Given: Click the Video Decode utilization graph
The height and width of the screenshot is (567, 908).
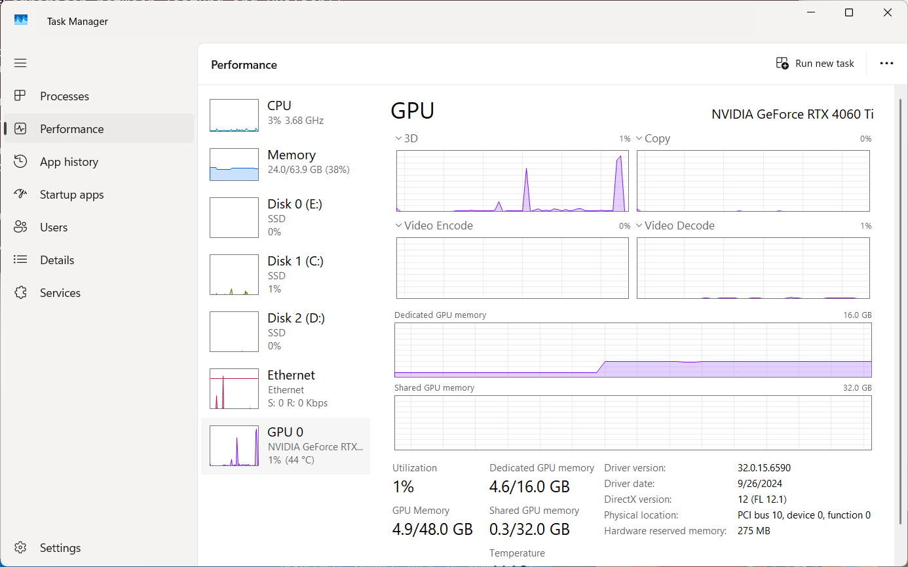Looking at the screenshot, I should pyautogui.click(x=753, y=268).
